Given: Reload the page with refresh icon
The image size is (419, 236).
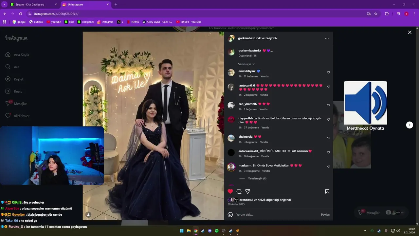Looking at the screenshot, I should tap(20, 14).
